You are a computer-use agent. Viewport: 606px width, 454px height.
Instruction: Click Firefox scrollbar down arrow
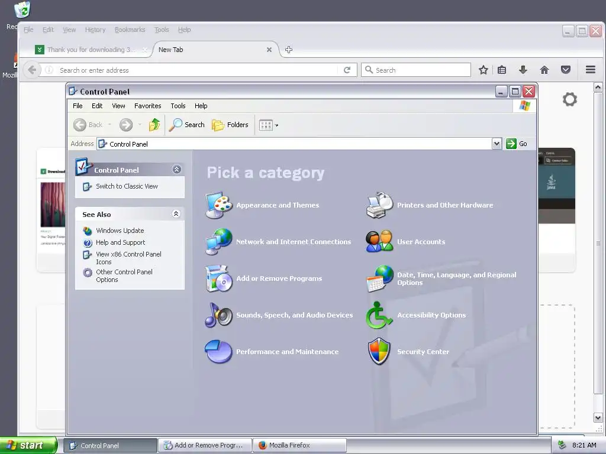click(598, 418)
